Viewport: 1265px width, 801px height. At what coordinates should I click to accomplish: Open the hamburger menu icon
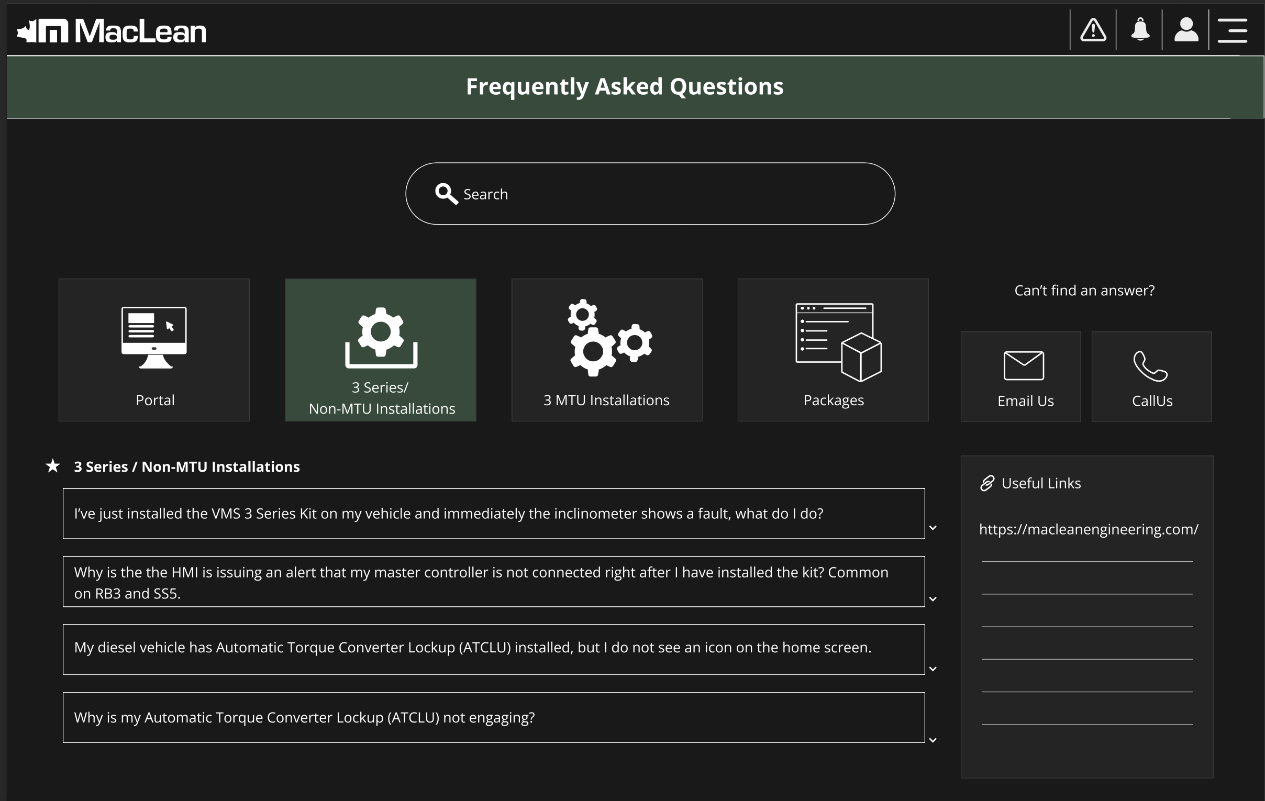[1233, 30]
